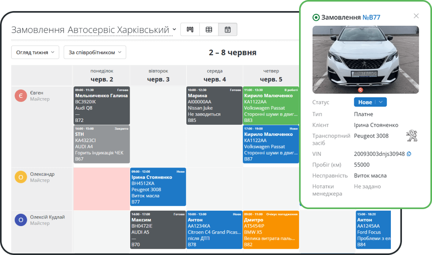Select the orange Дмитро BMW X5 order
Image resolution: width=432 pixels, height=255 pixels.
(x=271, y=230)
